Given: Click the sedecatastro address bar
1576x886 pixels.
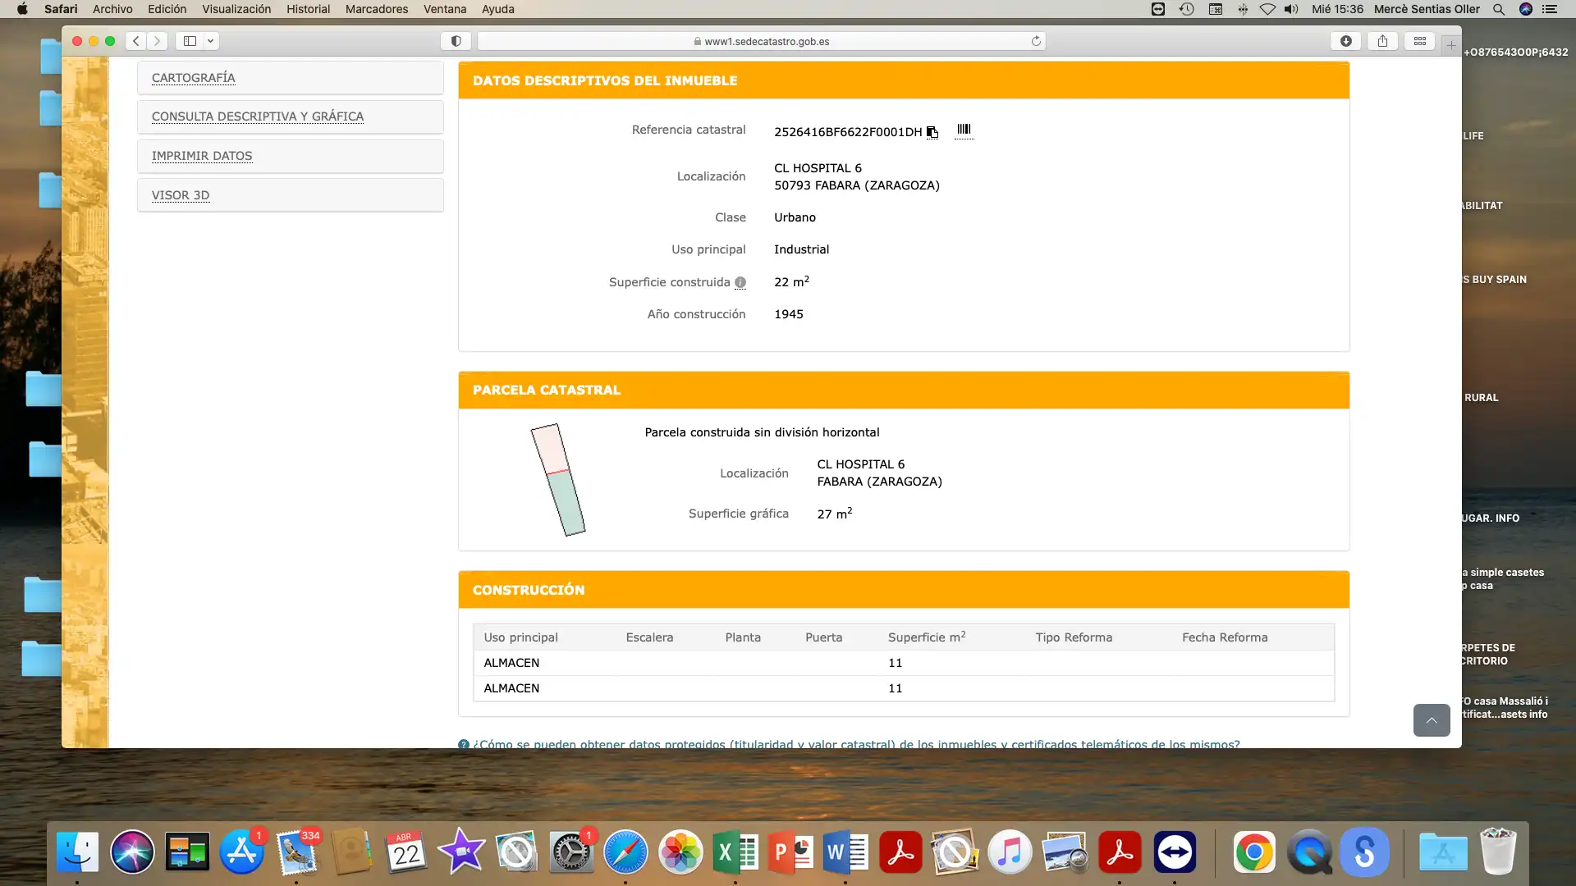Looking at the screenshot, I should click(762, 41).
